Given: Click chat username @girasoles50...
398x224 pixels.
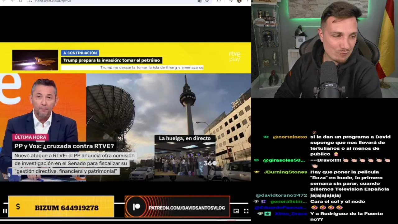Looking at the screenshot, I should [284, 160].
